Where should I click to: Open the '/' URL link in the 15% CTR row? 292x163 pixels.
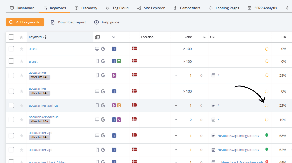(218, 120)
